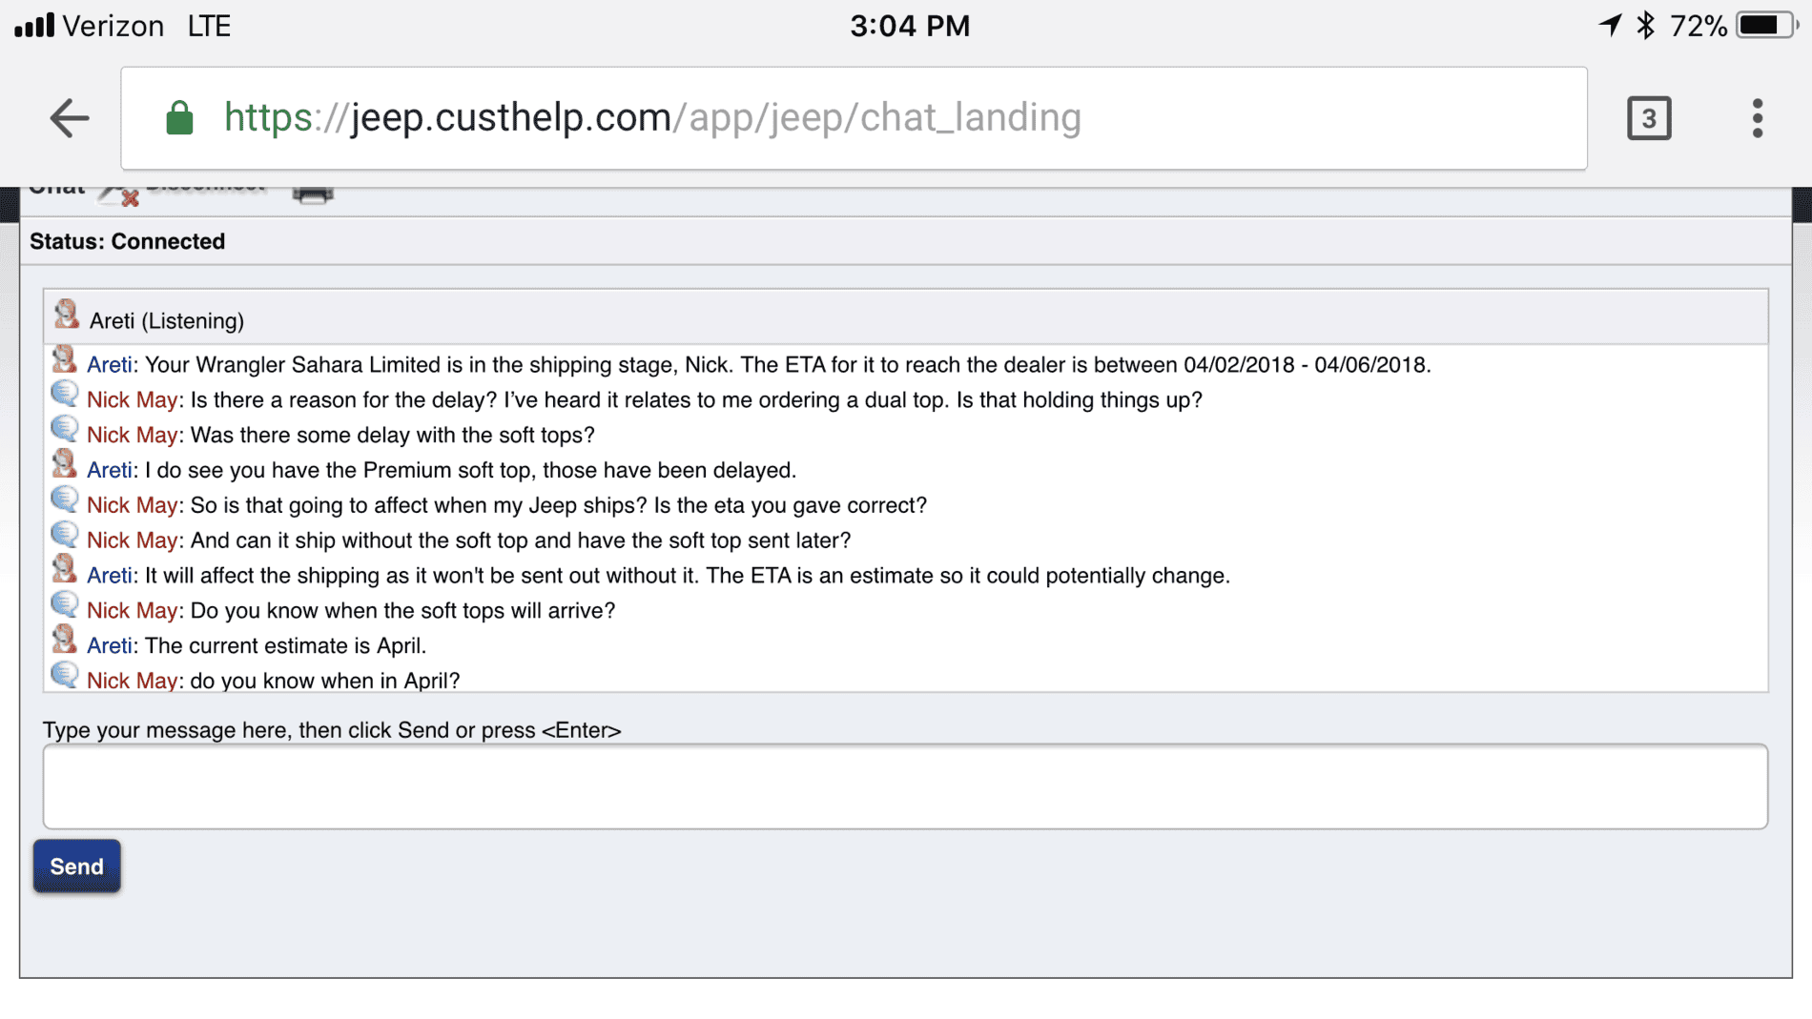Click the agent avatar beside Areti (Listening)
1812x1019 pixels.
click(66, 315)
